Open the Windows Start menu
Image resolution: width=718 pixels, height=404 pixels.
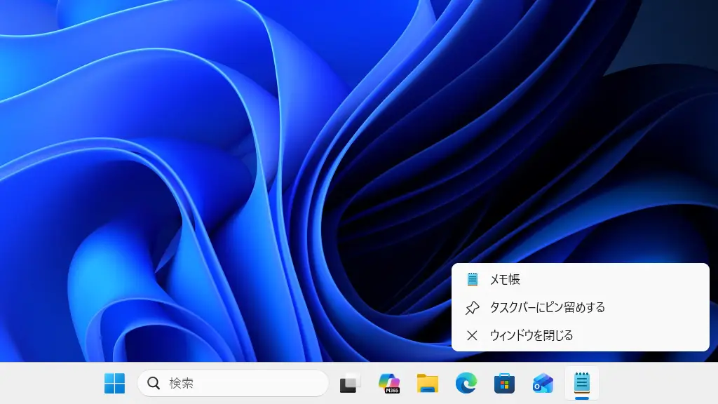coord(114,383)
